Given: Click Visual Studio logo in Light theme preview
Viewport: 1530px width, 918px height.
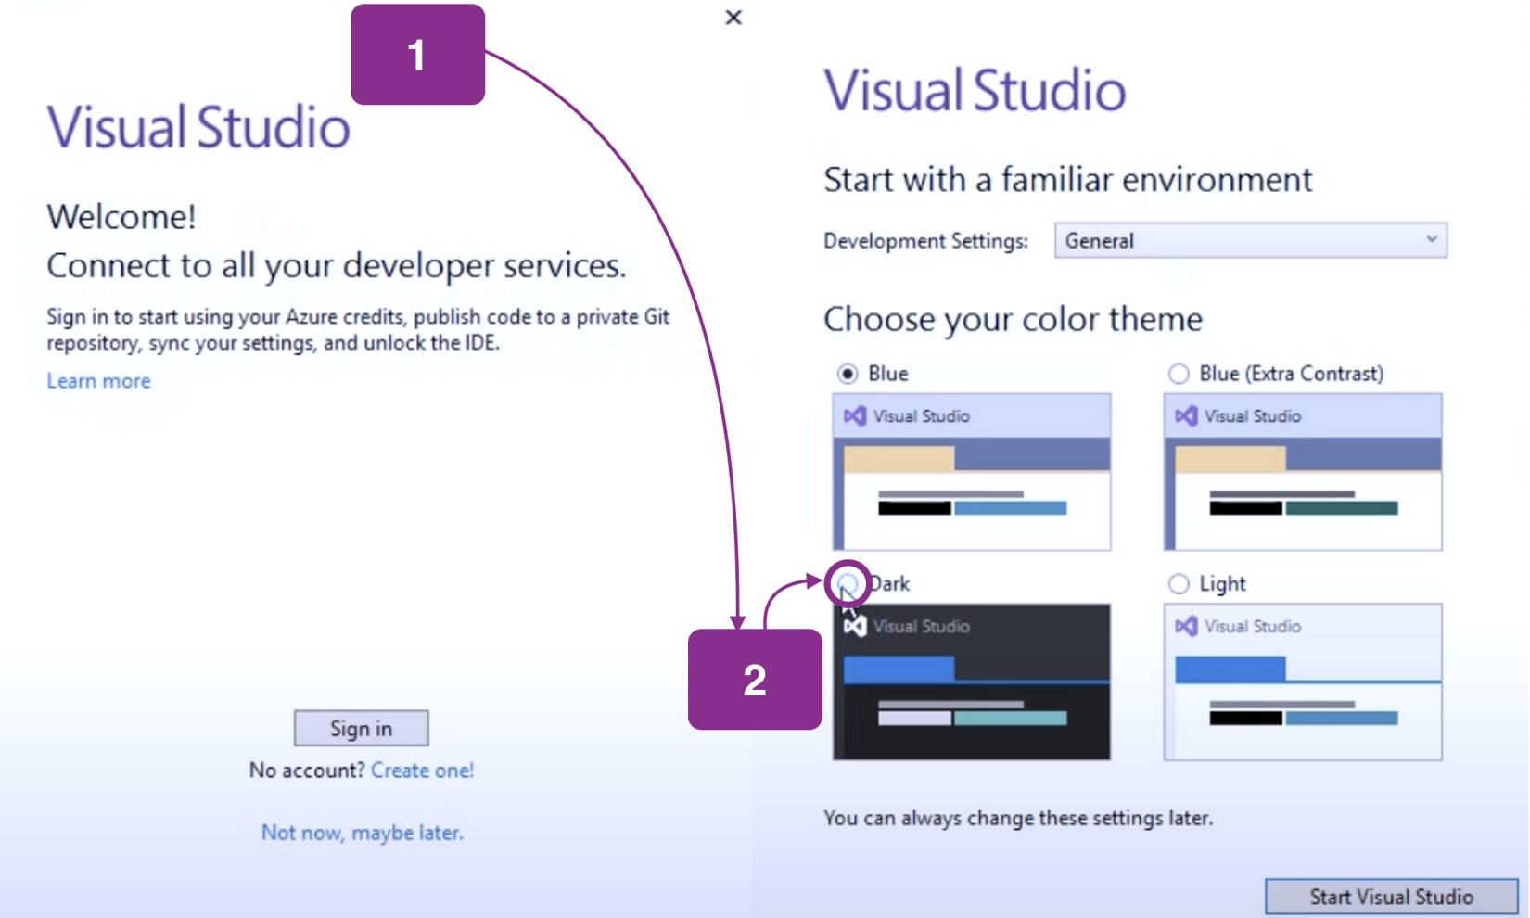Looking at the screenshot, I should point(1185,627).
